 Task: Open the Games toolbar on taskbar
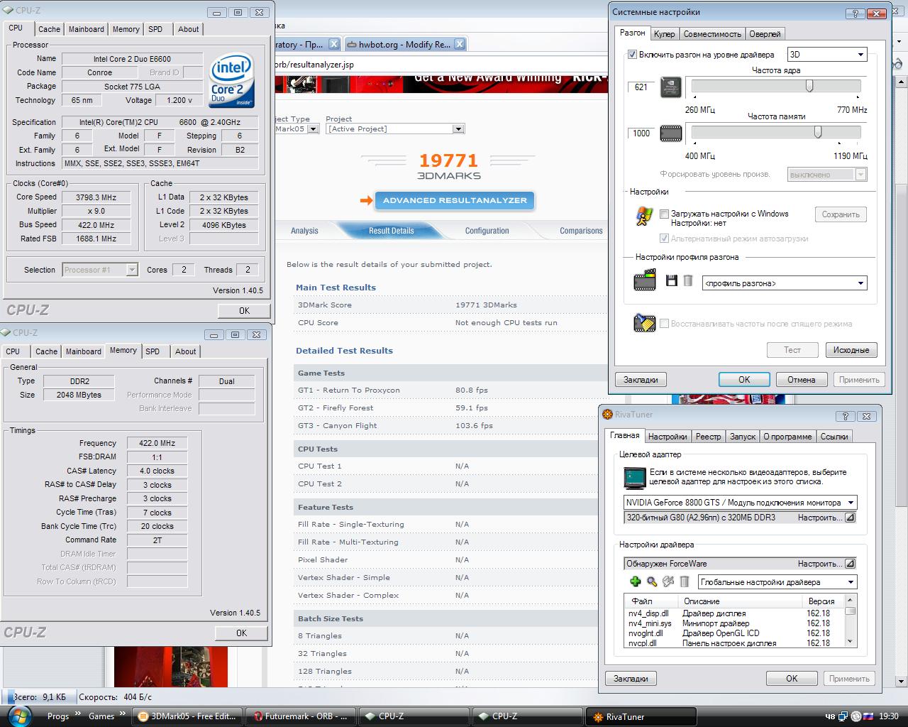[101, 716]
